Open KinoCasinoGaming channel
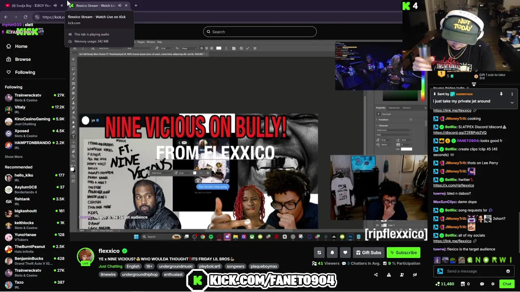This screenshot has height=292, width=520. pos(35,121)
